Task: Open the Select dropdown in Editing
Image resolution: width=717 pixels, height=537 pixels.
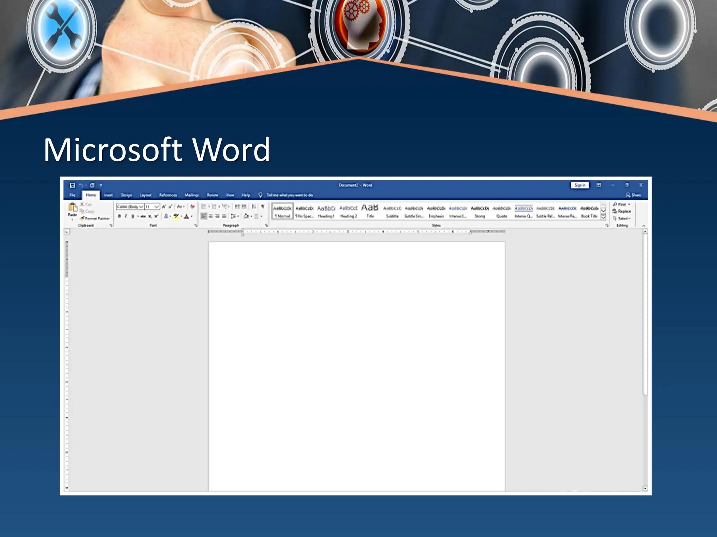Action: tap(622, 218)
